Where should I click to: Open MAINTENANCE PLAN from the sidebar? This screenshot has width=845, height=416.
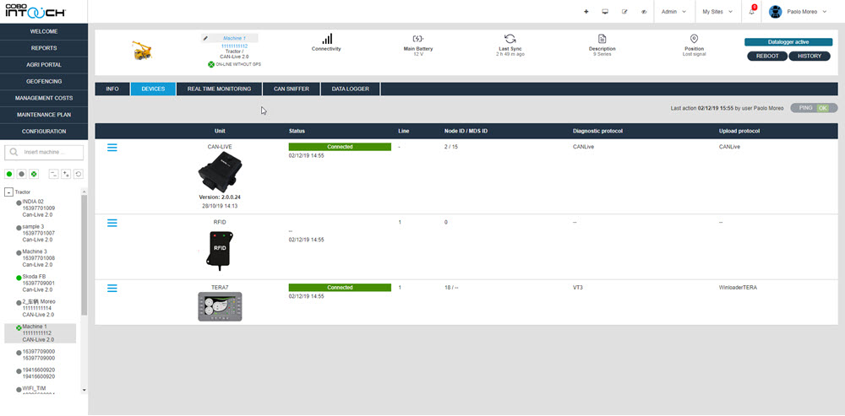coord(44,115)
